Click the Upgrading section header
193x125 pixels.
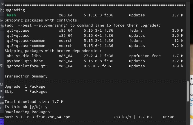click(16, 10)
